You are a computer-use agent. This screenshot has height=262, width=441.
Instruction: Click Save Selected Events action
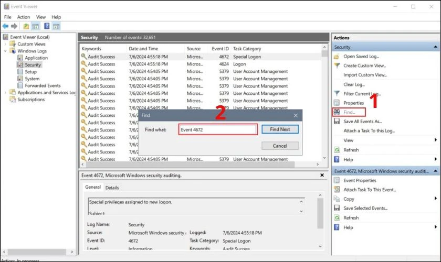coord(366,209)
